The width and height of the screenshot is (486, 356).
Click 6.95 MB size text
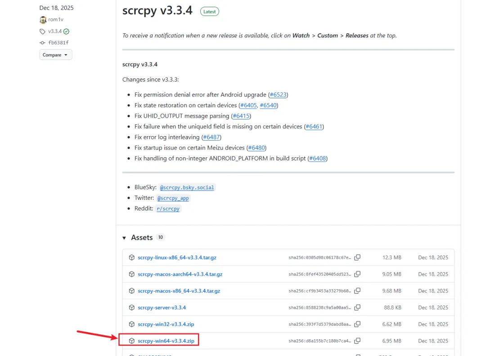(x=392, y=341)
